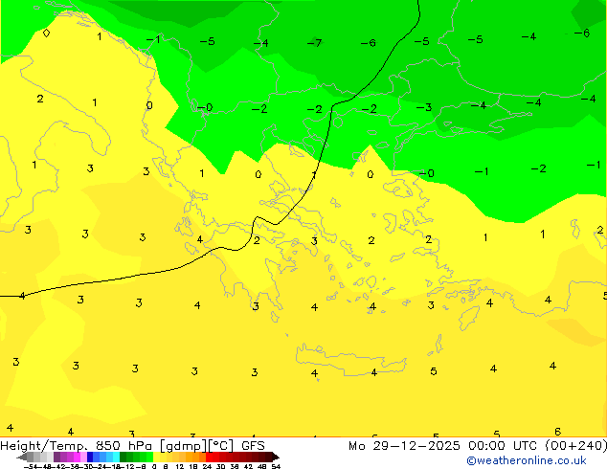
Task: Click the bright red 24°C legend swatch
Action: pyautogui.click(x=209, y=457)
